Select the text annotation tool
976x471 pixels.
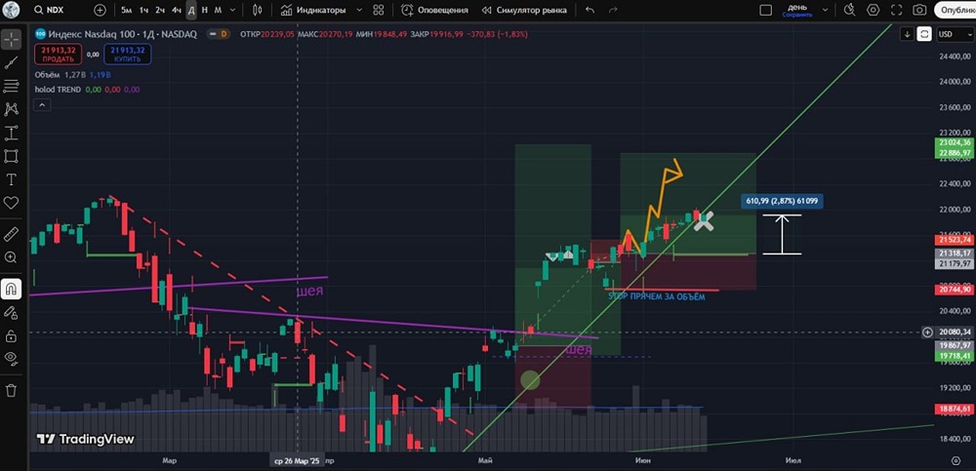[11, 179]
